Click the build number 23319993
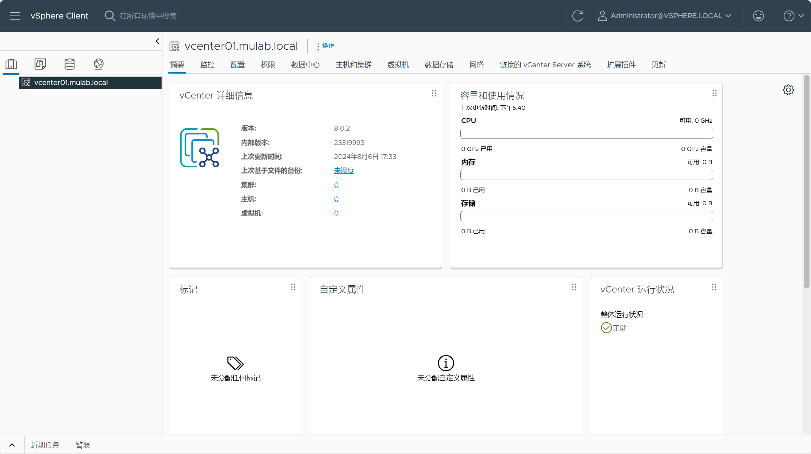The height and width of the screenshot is (454, 811). [349, 143]
